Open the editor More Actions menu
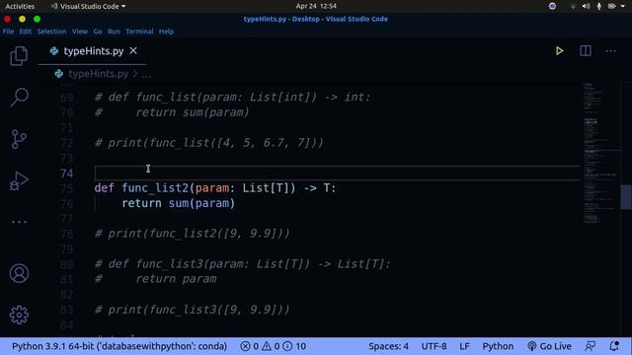This screenshot has height=355, width=632. 610,51
